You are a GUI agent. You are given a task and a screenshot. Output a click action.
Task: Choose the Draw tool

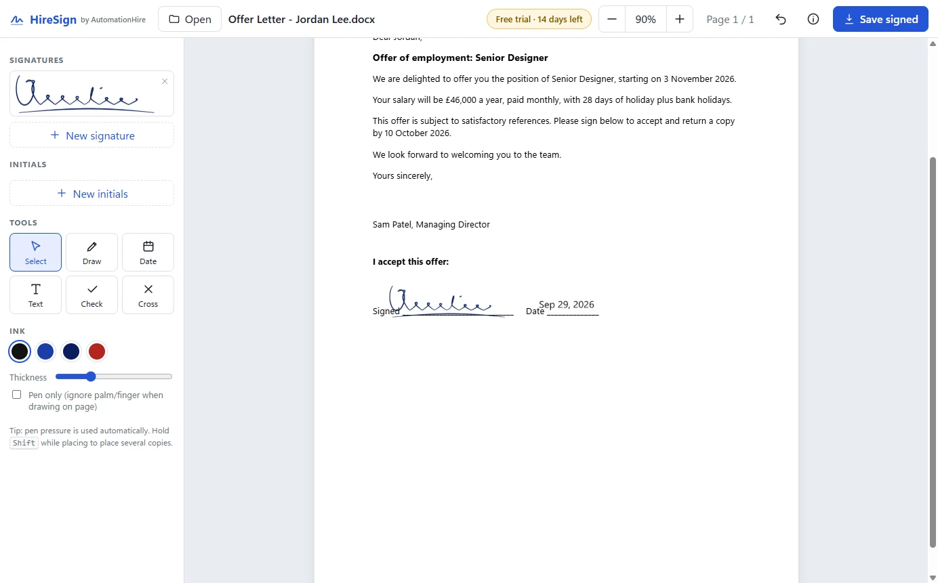91,252
